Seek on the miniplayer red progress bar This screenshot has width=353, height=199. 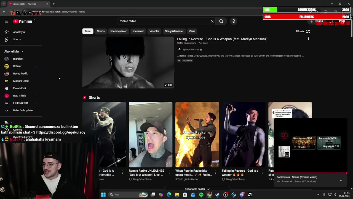pyautogui.click(x=310, y=173)
